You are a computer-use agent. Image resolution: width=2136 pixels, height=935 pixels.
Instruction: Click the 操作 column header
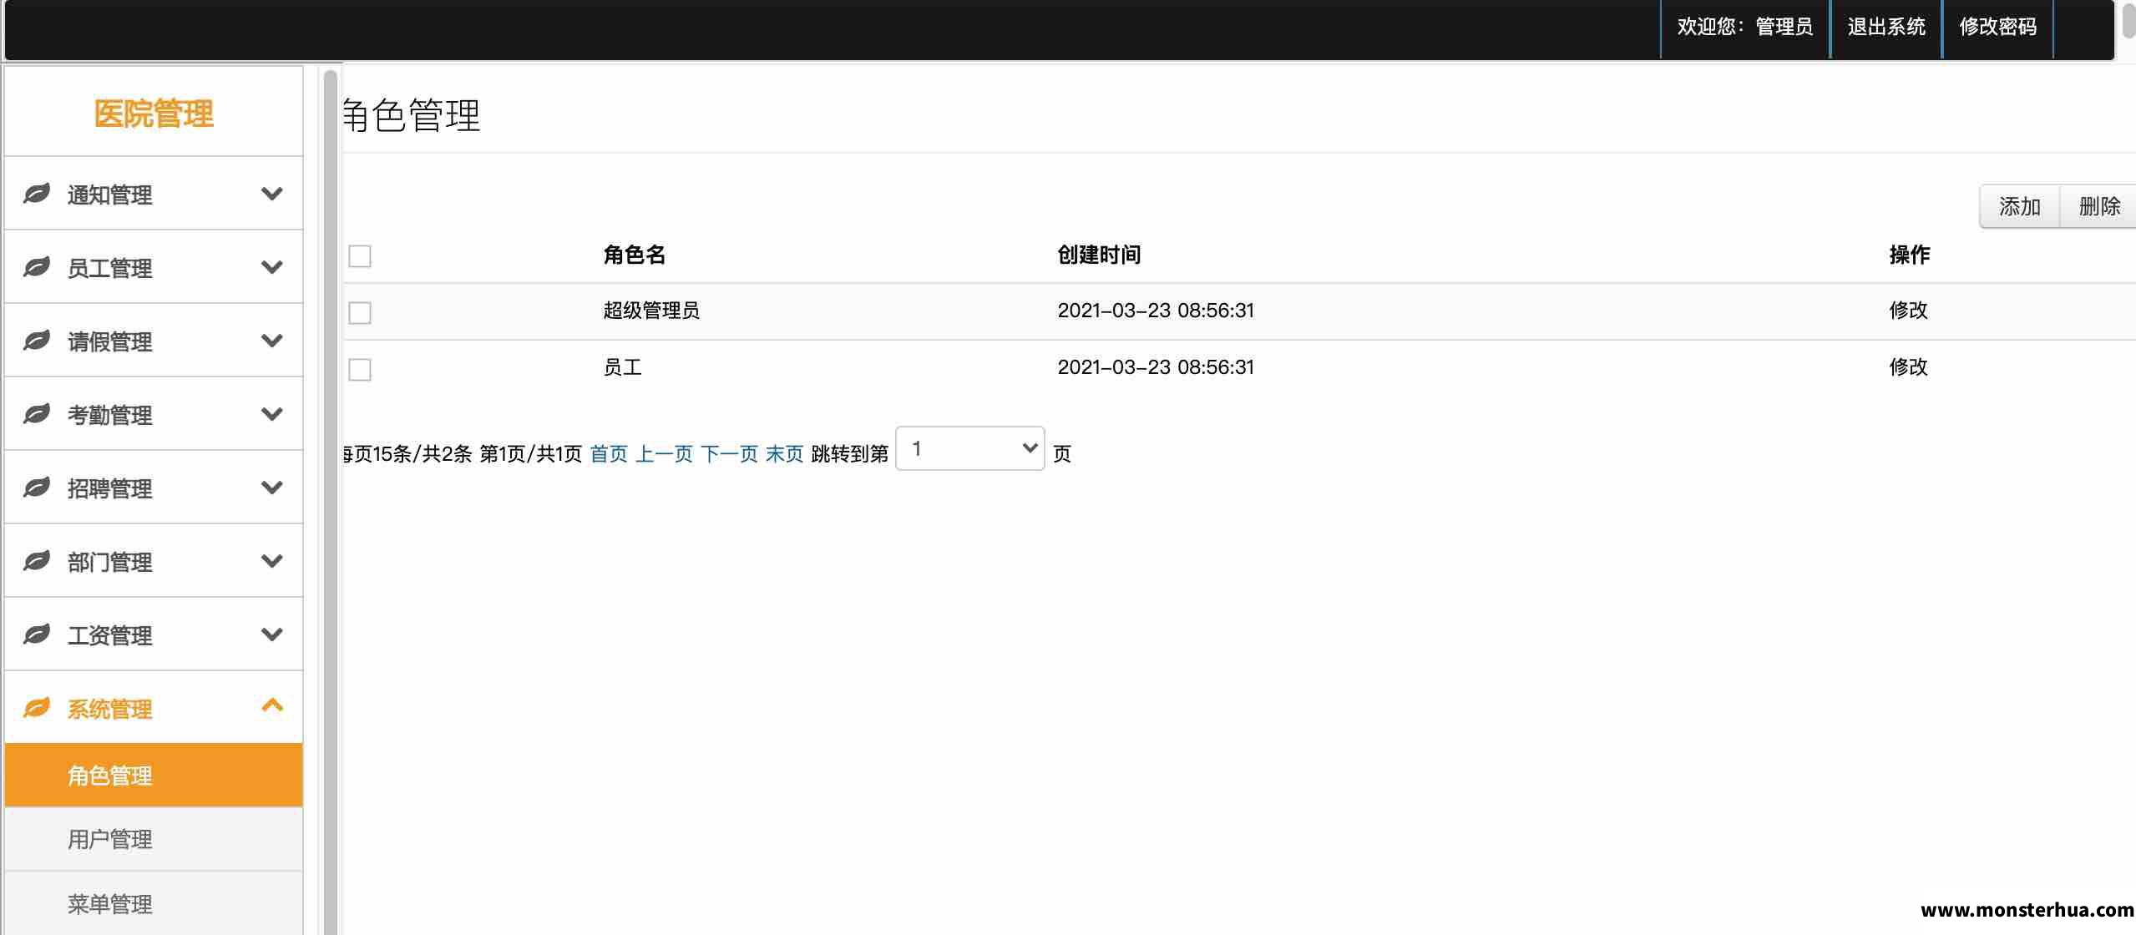click(1909, 255)
